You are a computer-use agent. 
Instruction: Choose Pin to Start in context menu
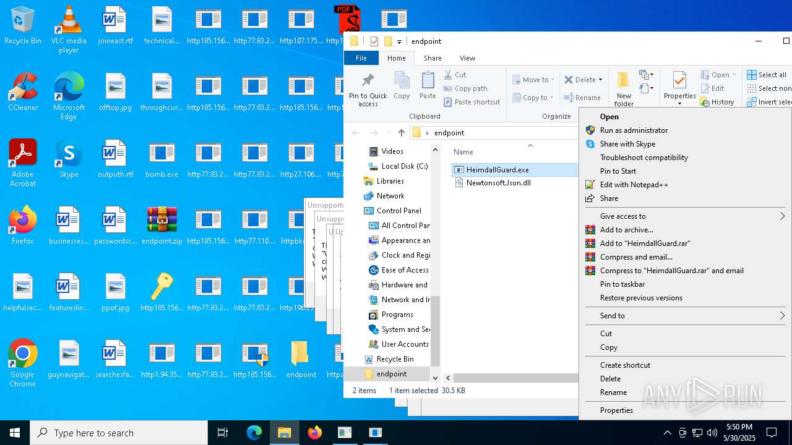[686, 171]
